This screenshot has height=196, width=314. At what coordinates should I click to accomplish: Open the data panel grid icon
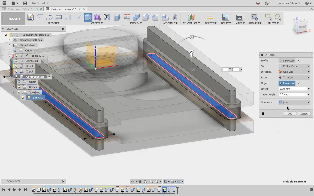pyautogui.click(x=4, y=3)
